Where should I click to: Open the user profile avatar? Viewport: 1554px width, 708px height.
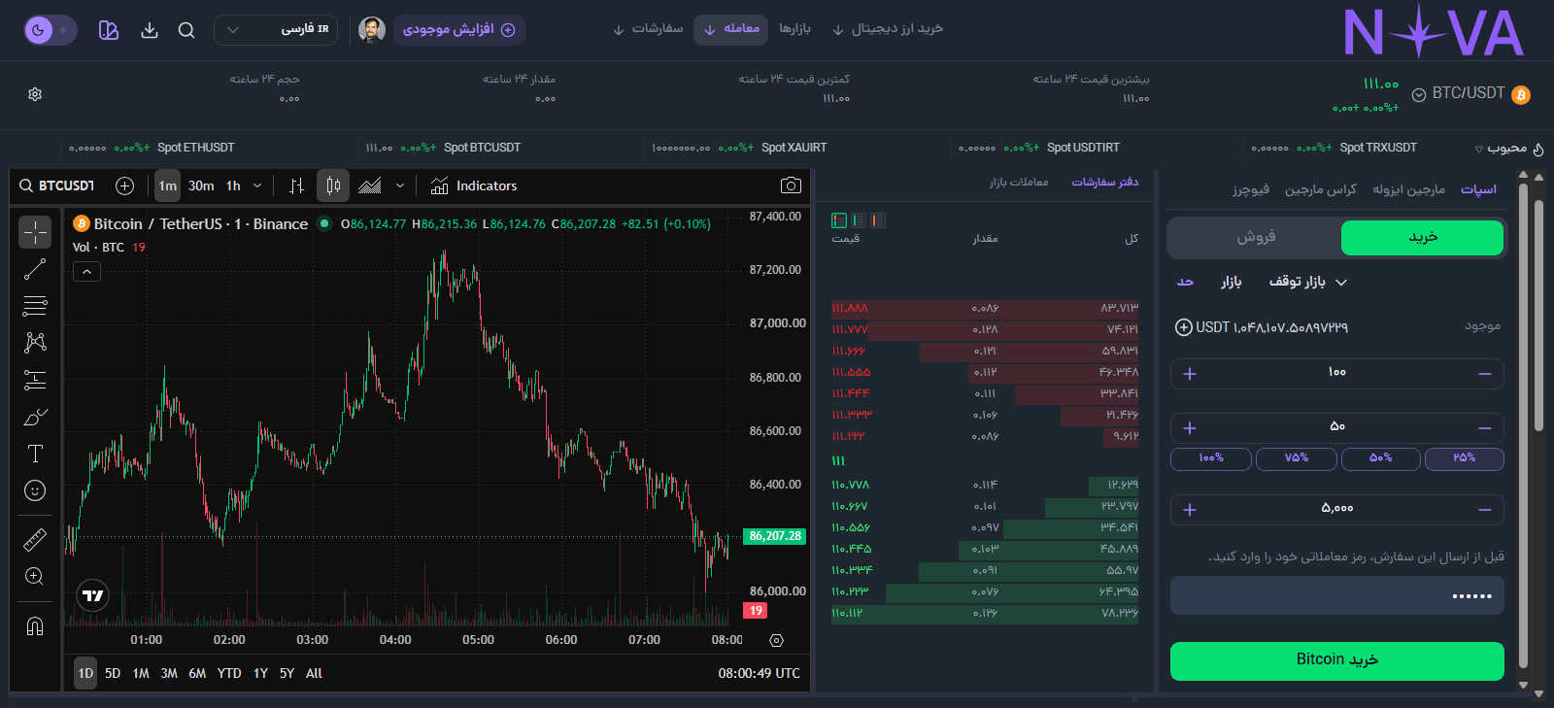372,30
